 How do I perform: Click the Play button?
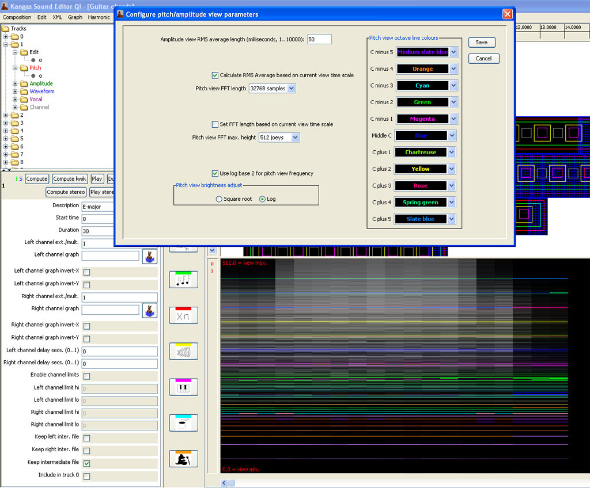(x=97, y=179)
